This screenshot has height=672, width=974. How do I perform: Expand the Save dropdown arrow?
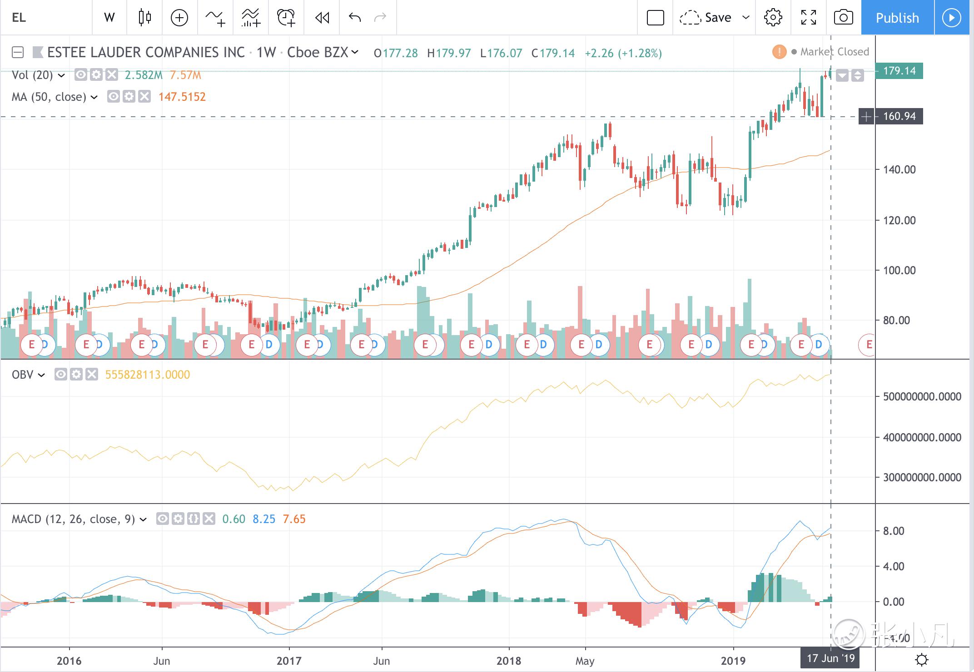click(745, 18)
